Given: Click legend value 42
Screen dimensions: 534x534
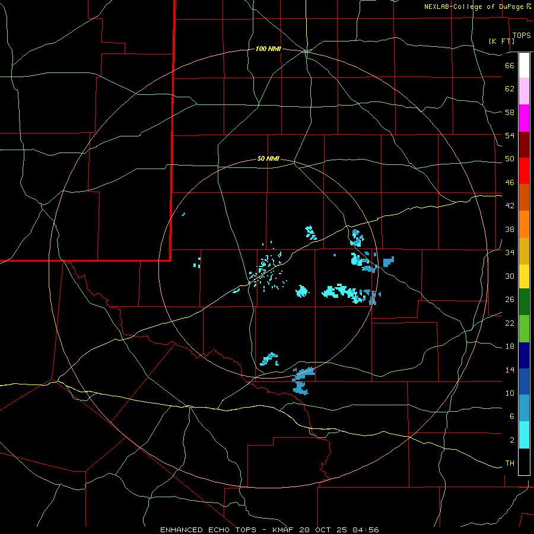Looking at the screenshot, I should tap(510, 206).
